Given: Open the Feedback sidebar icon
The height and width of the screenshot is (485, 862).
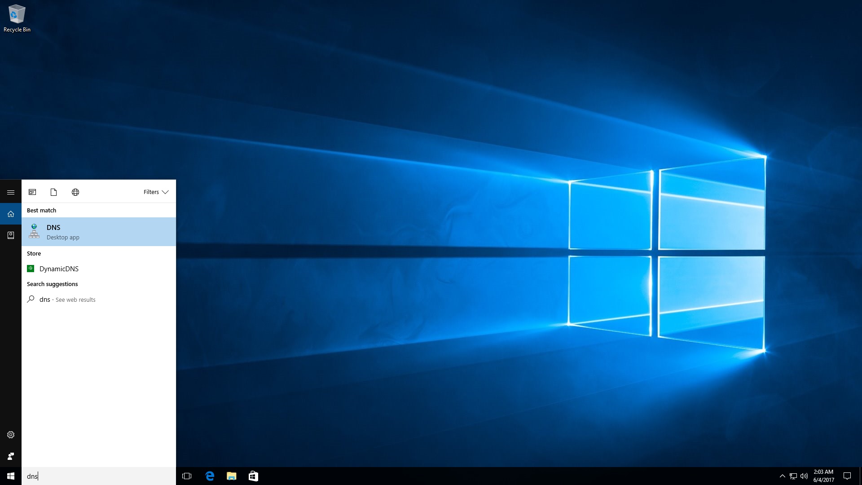Looking at the screenshot, I should (x=11, y=456).
